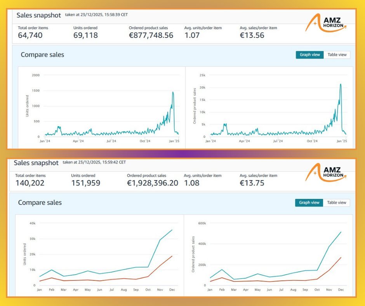Select Table view in top Compare sales
The image size is (365, 306).
point(337,55)
